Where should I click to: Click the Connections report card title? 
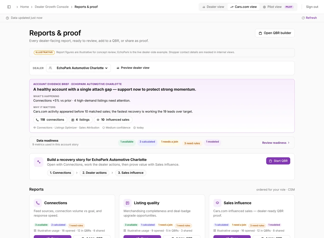(x=56, y=203)
